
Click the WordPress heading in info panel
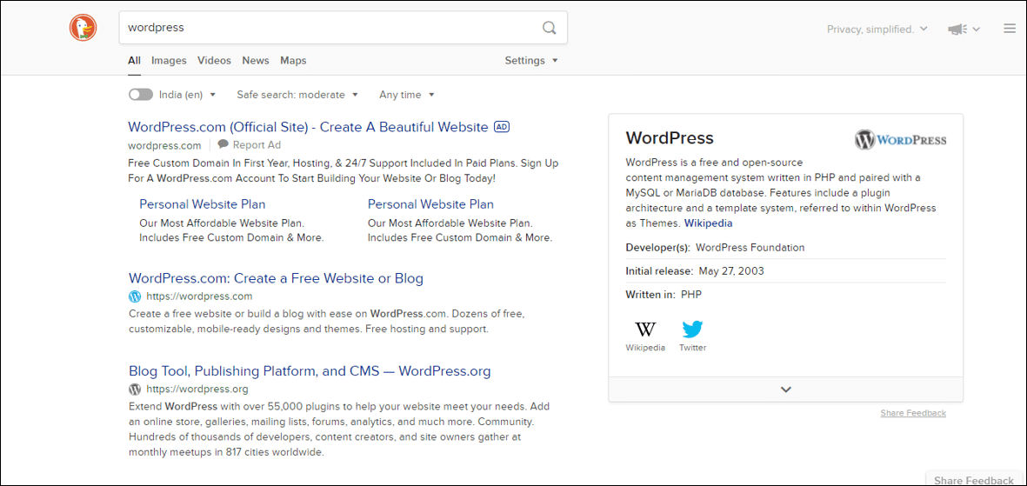[x=670, y=138]
